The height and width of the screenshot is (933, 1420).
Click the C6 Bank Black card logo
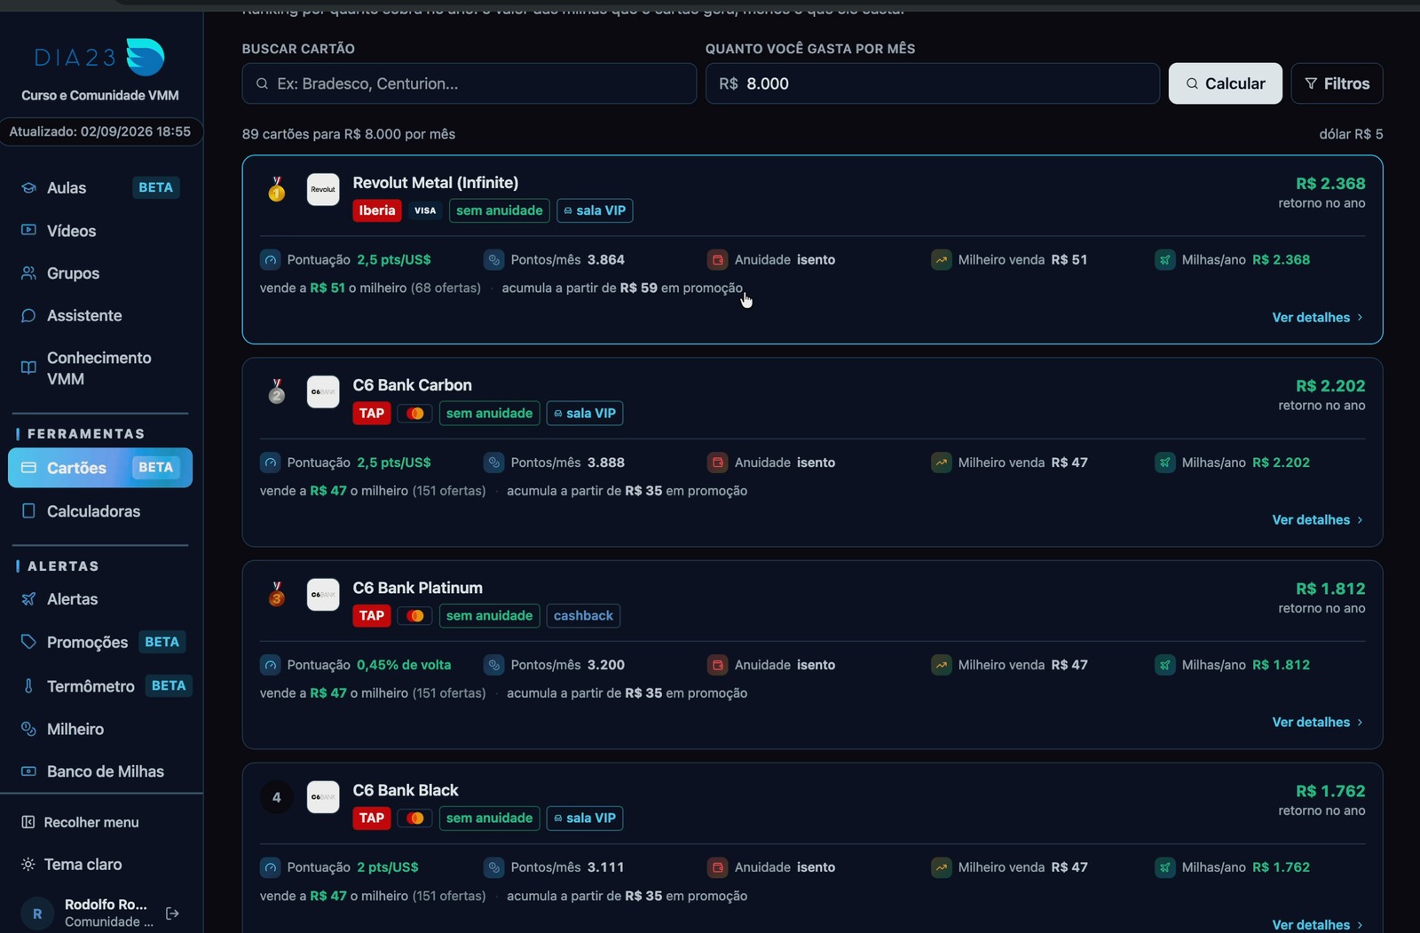tap(323, 796)
